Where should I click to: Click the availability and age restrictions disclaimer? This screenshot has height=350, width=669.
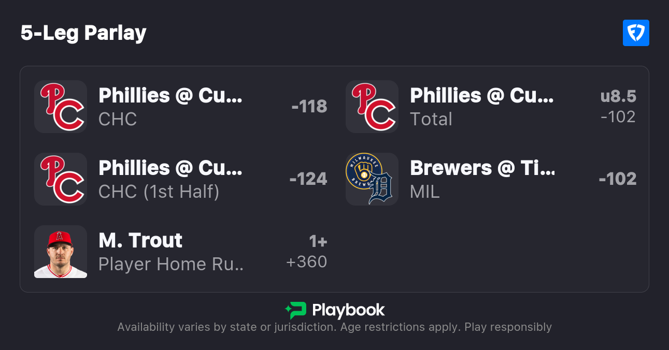(x=334, y=327)
